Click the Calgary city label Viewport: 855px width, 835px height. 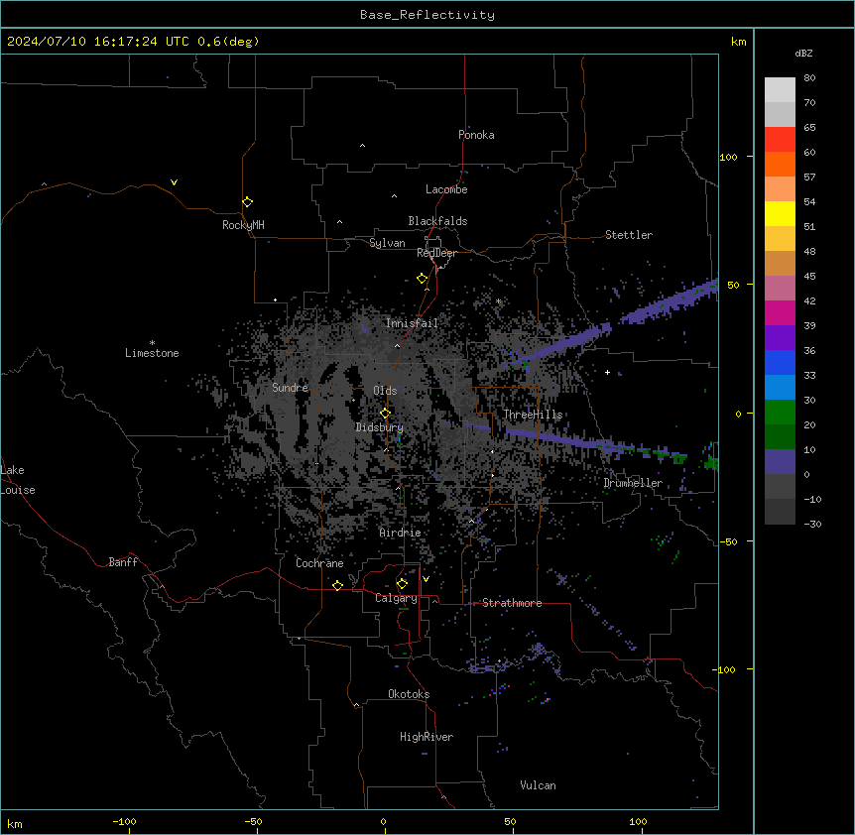pos(396,598)
